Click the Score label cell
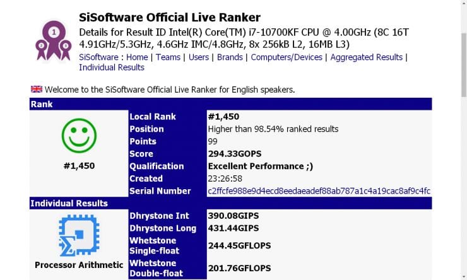Image resolution: width=467 pixels, height=280 pixels. (167, 154)
